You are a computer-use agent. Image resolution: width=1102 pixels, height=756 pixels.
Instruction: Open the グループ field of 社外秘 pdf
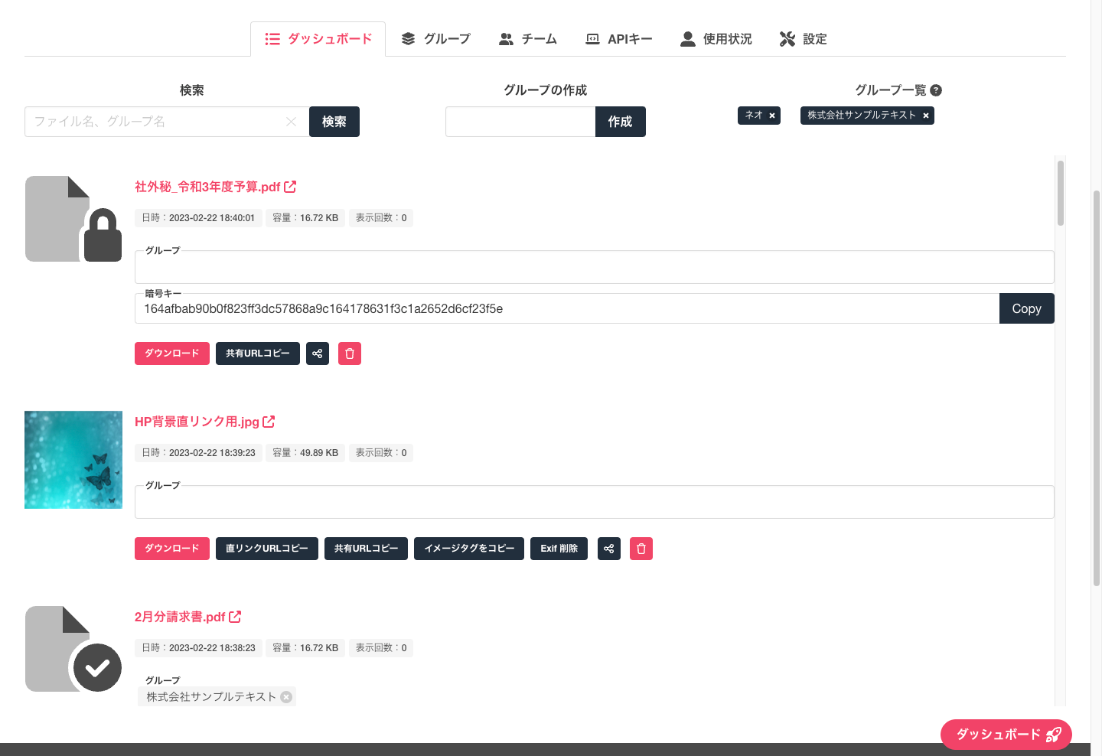click(x=595, y=267)
